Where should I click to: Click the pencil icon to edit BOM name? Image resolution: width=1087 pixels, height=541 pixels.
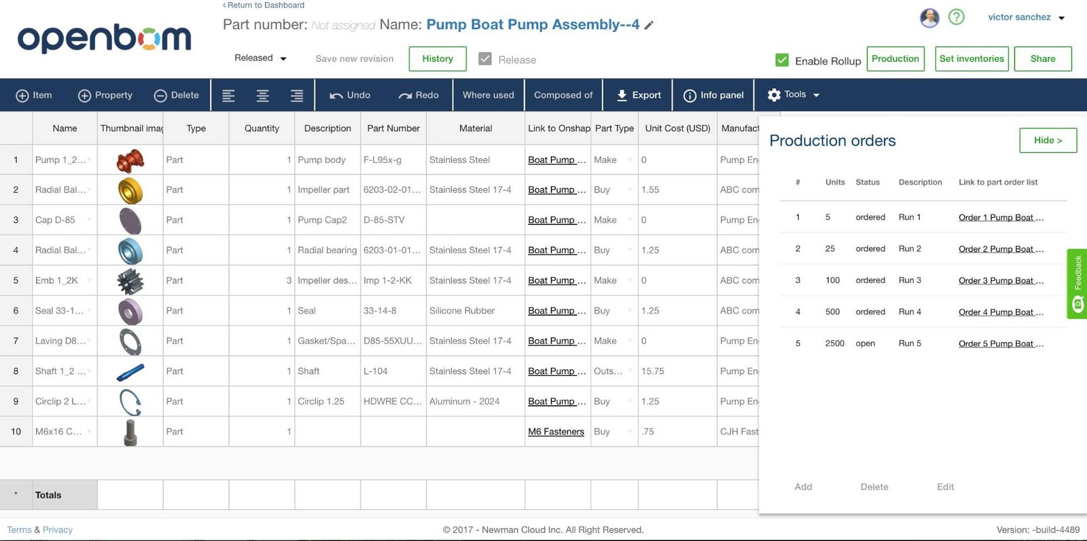649,26
